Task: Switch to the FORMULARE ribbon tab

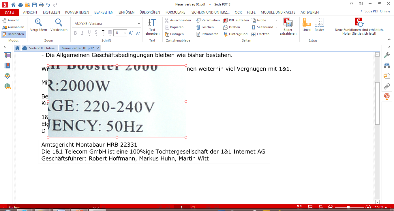Action: click(x=175, y=12)
